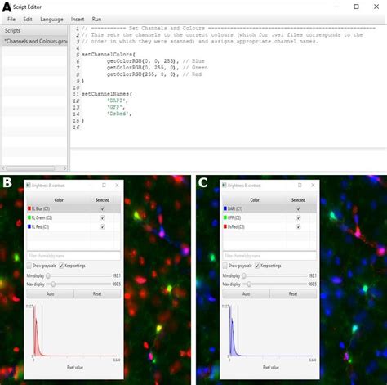This screenshot has width=387, height=385.
Task: Click the Min display slider in FL Blue dialog
Action: coord(78,276)
